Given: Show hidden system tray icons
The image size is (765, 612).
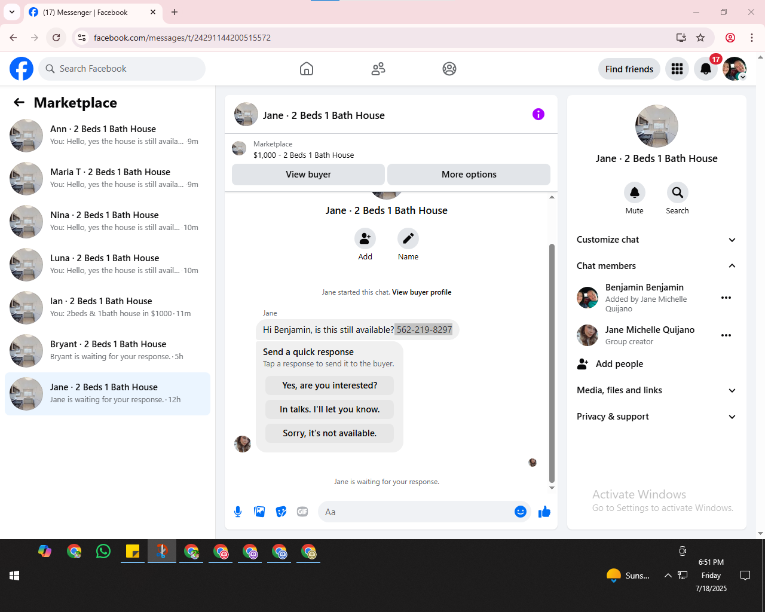Looking at the screenshot, I should (668, 576).
